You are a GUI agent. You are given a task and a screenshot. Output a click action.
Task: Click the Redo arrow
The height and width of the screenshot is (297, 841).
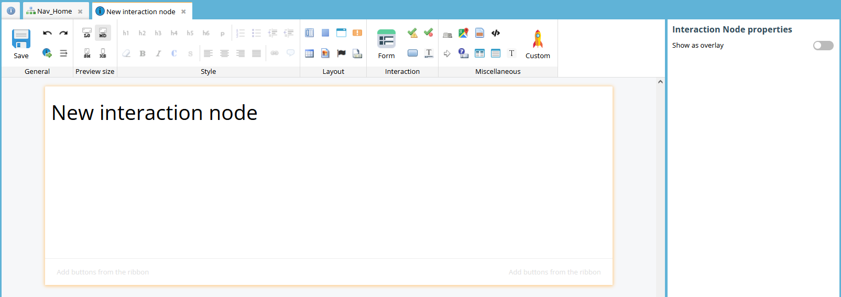(63, 33)
